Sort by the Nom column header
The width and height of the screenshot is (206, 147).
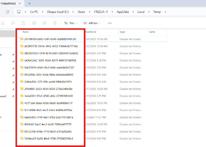(25, 32)
